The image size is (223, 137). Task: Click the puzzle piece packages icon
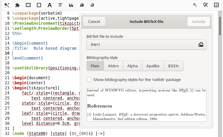pos(17,5)
